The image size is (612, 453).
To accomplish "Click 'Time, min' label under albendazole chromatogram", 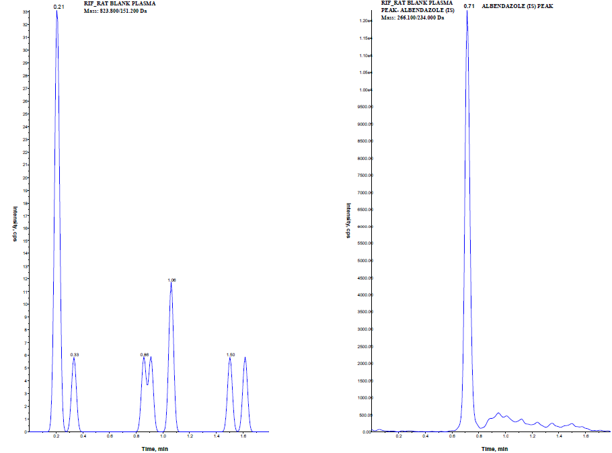I will pos(494,448).
